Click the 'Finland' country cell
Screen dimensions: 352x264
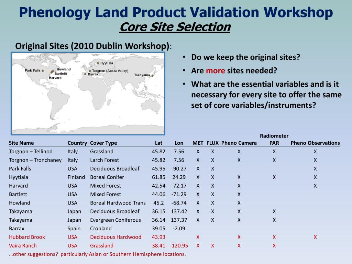pyautogui.click(x=76, y=177)
